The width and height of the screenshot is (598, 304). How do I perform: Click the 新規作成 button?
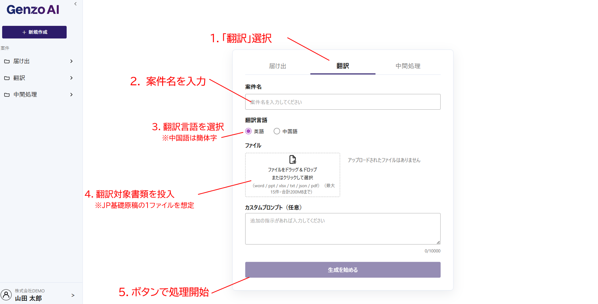35,32
